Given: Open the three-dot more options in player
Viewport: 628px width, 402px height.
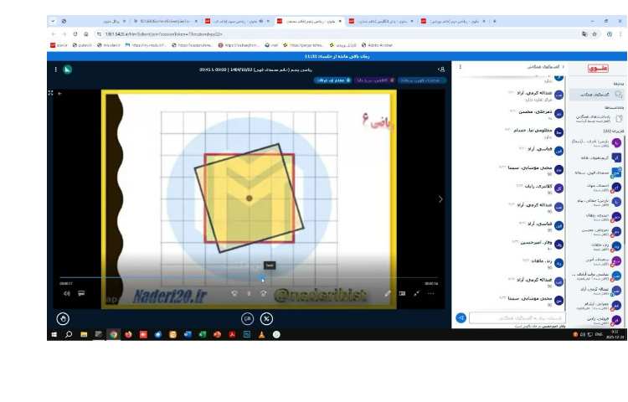Looking at the screenshot, I should point(431,293).
